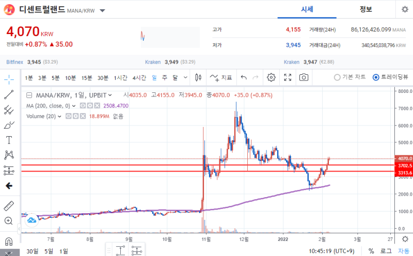Collapse the MANA/KRW legend box
This screenshot has height=256, width=413.
pyautogui.click(x=29, y=95)
